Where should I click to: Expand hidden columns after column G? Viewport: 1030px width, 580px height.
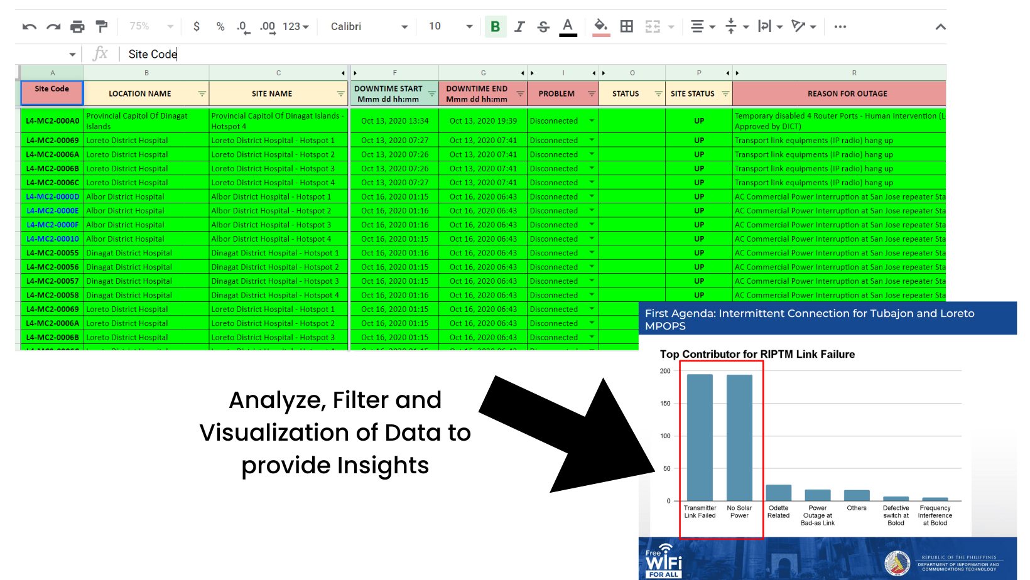coord(523,73)
